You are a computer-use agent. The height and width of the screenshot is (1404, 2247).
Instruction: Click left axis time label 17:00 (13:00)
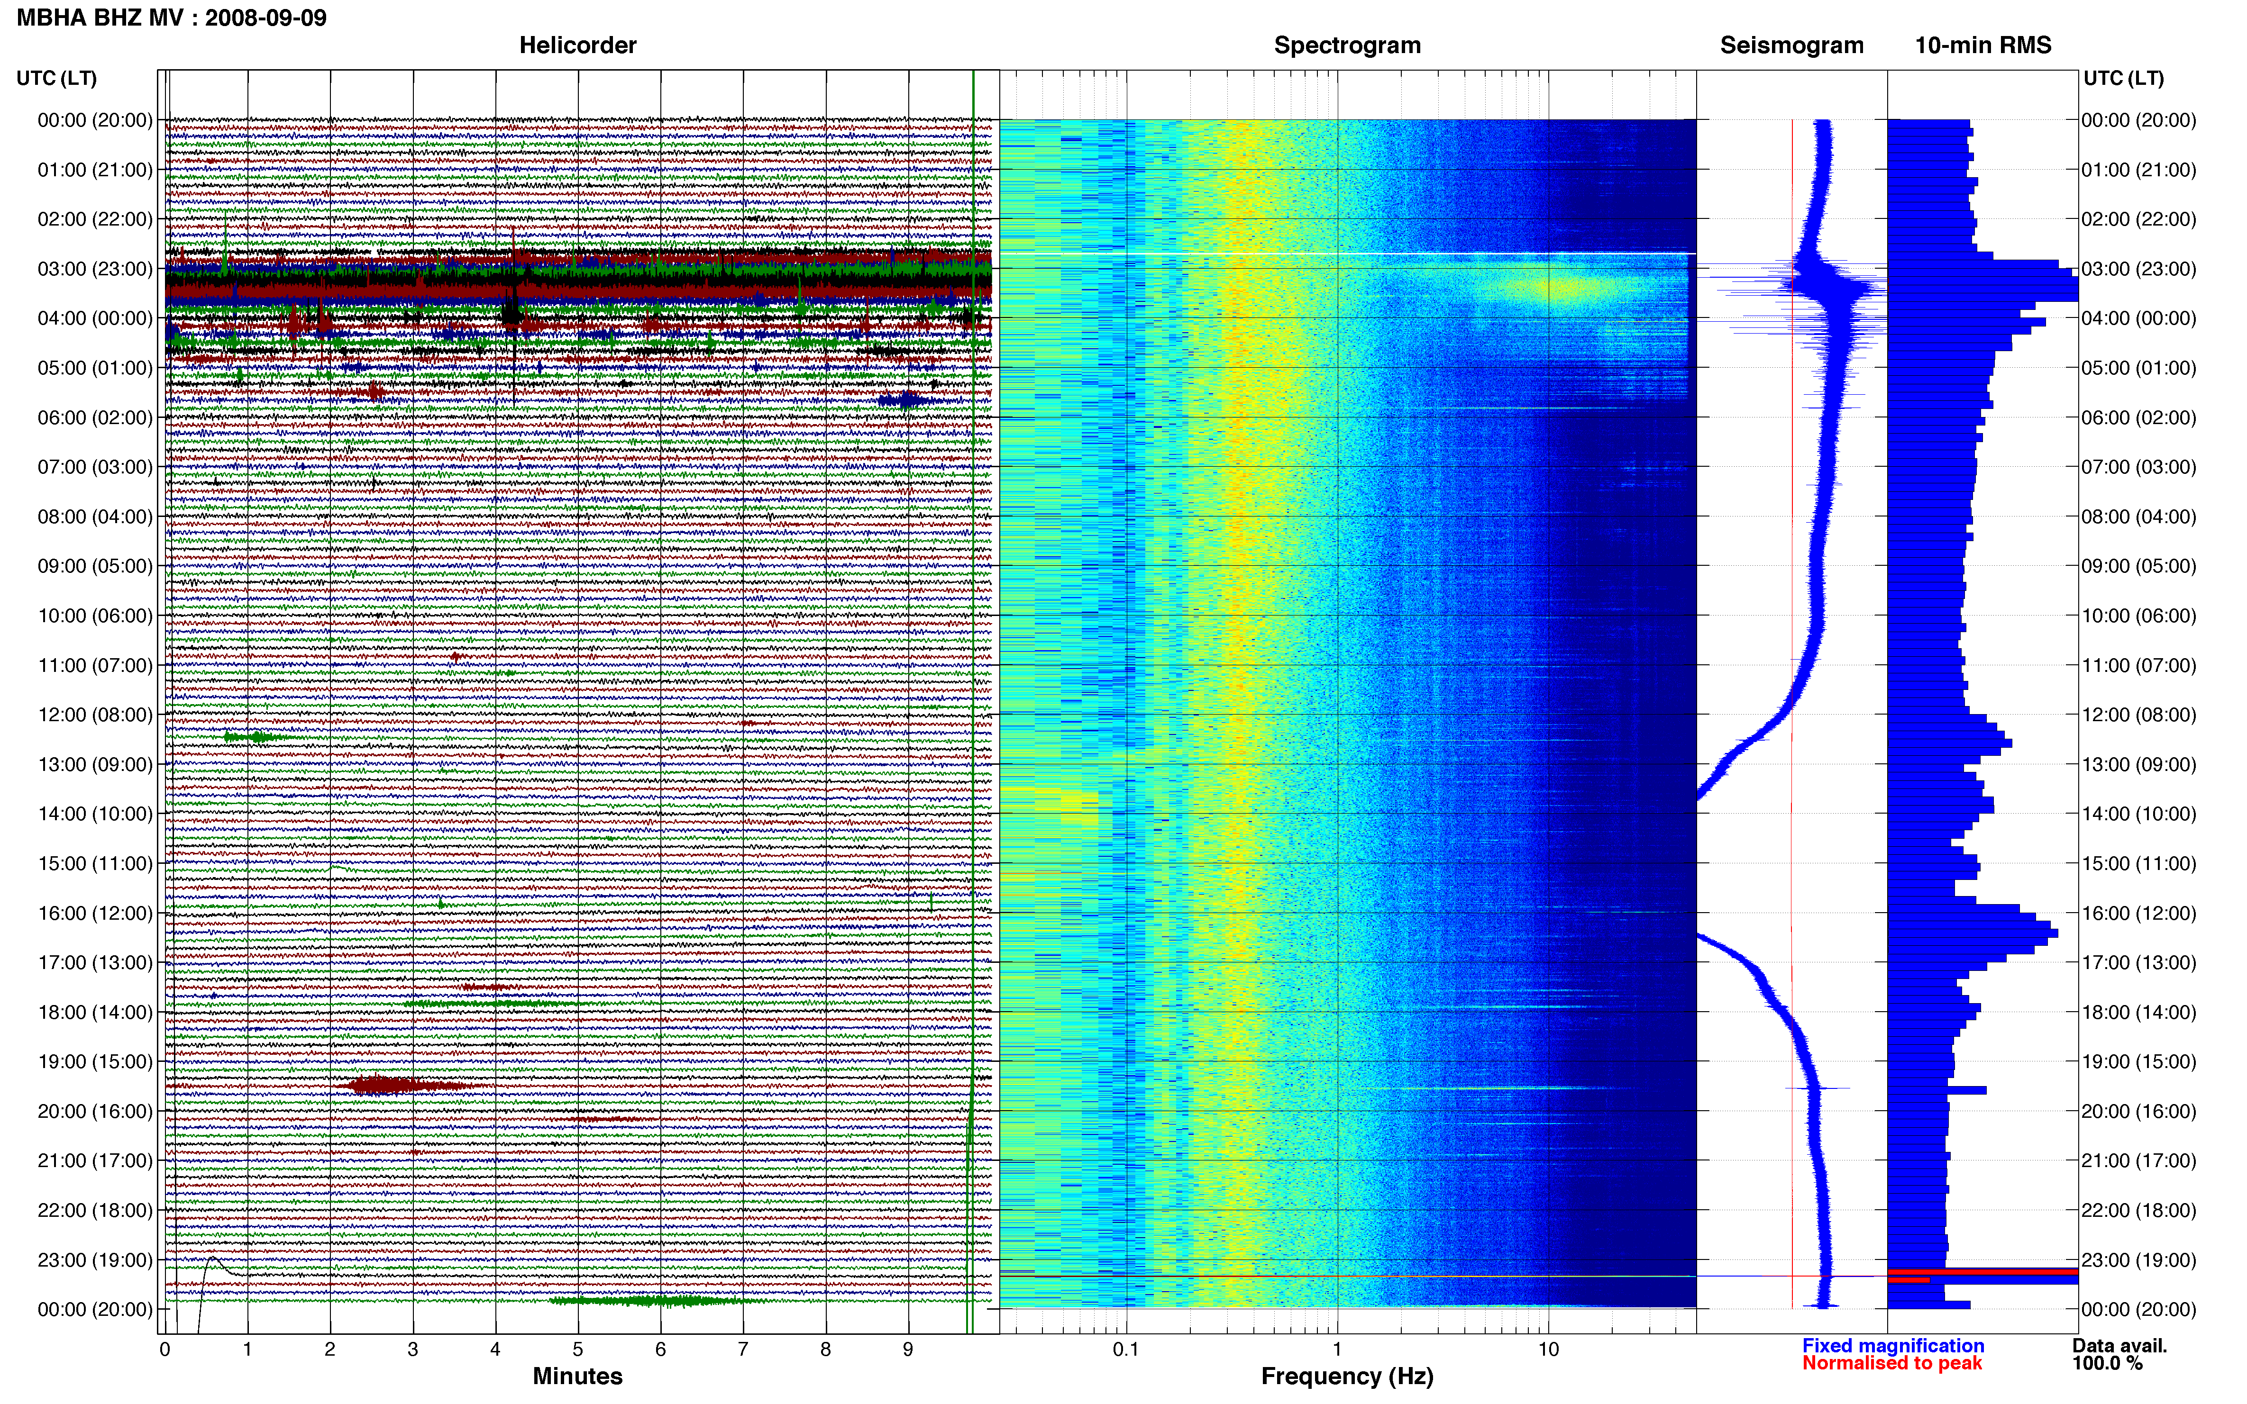pyautogui.click(x=96, y=963)
